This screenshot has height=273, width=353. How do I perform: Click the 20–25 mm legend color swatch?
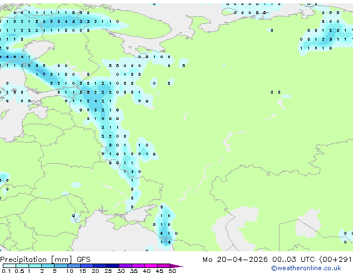pos(99,266)
